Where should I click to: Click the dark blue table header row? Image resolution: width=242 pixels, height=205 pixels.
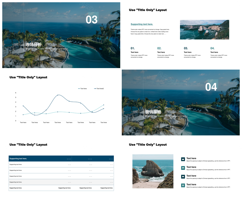click(61, 159)
